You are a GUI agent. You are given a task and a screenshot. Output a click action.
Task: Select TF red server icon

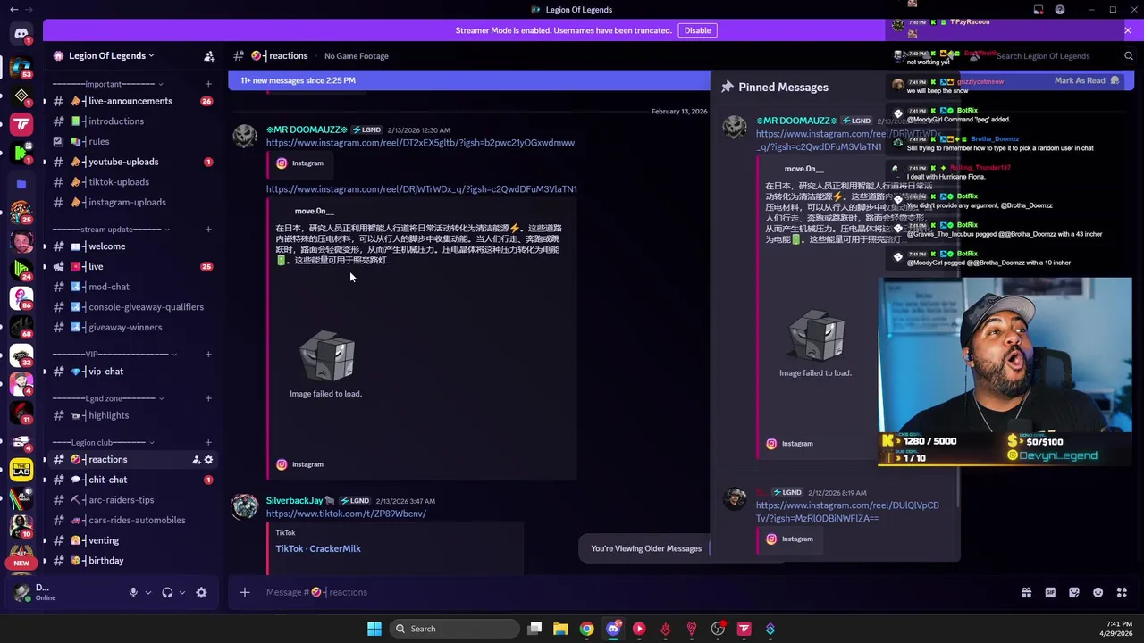pos(21,124)
